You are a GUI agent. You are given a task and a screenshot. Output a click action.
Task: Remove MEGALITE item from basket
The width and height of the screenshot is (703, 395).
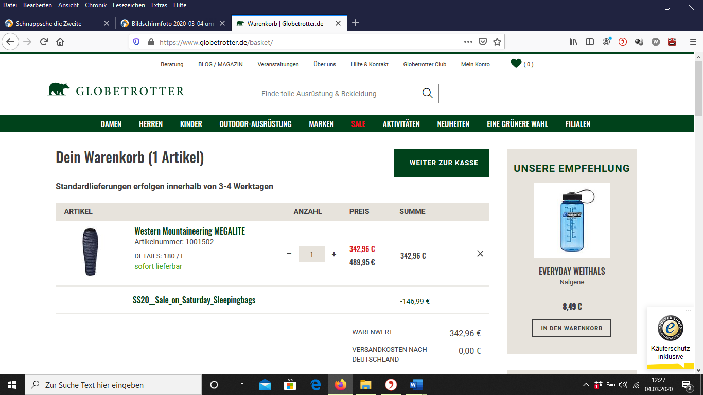pos(480,254)
